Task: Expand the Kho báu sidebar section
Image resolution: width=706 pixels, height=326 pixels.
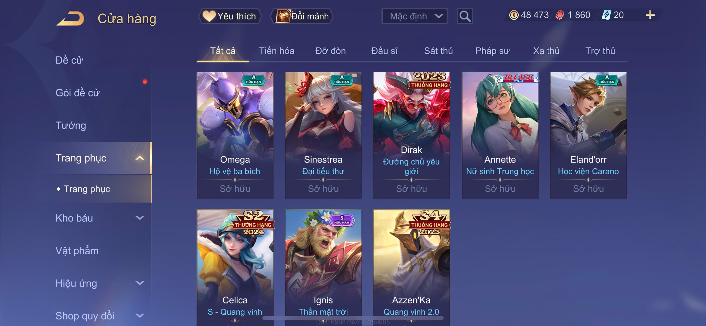Action: (x=140, y=218)
